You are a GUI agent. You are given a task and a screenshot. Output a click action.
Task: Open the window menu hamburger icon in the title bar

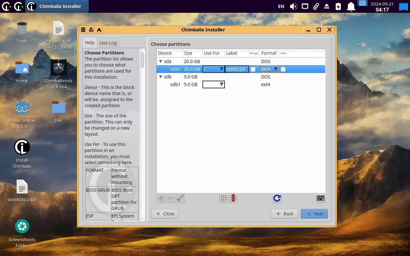point(83,30)
